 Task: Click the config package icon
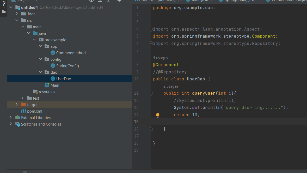47,59
